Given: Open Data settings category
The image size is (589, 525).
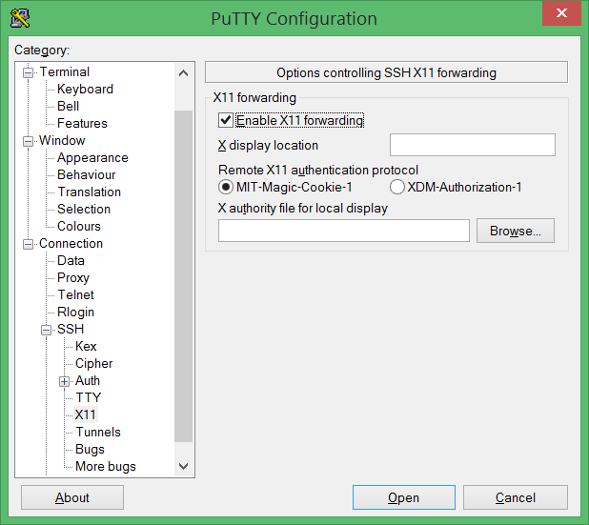Looking at the screenshot, I should pos(71,261).
